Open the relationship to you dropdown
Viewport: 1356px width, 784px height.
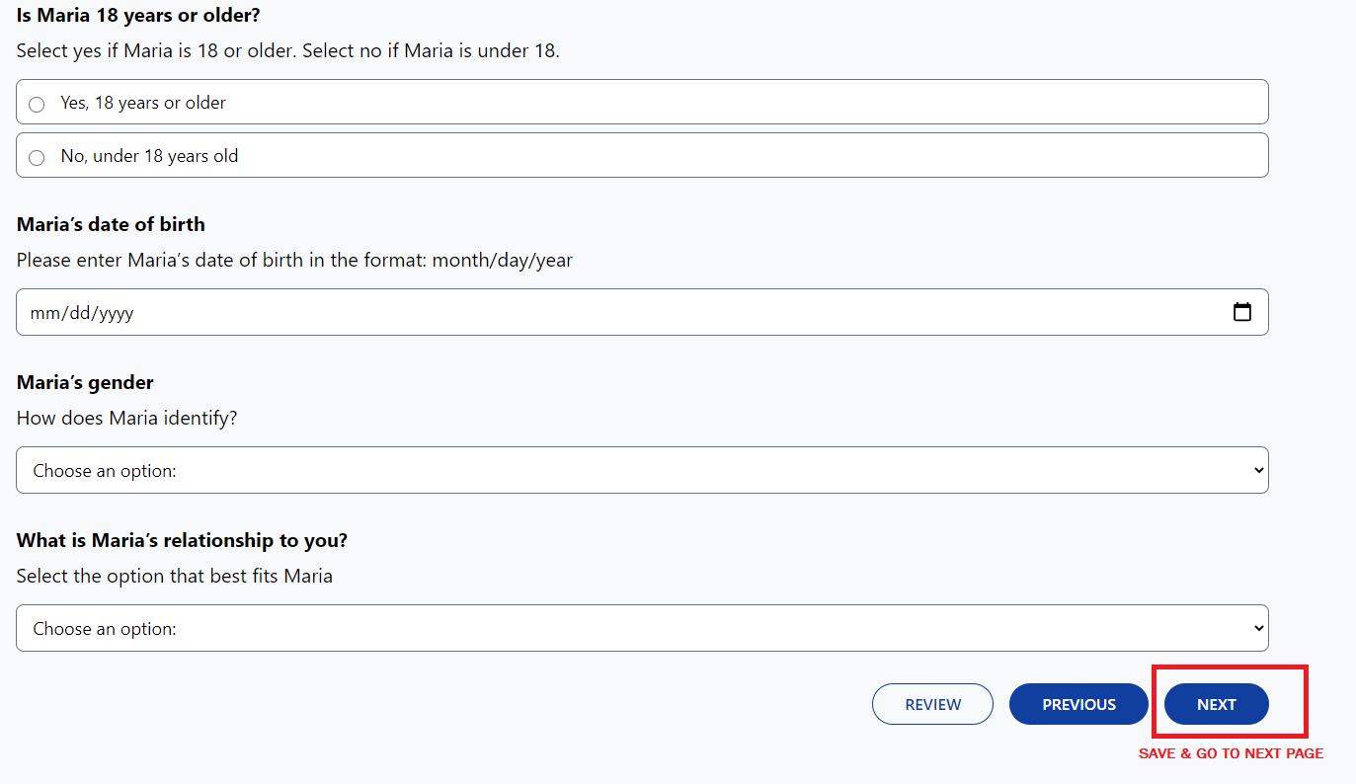(x=642, y=628)
